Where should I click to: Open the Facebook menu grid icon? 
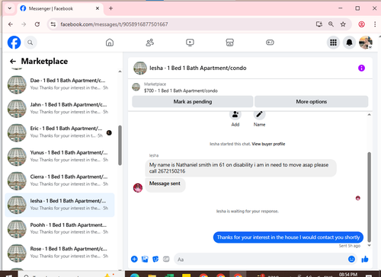coord(333,43)
